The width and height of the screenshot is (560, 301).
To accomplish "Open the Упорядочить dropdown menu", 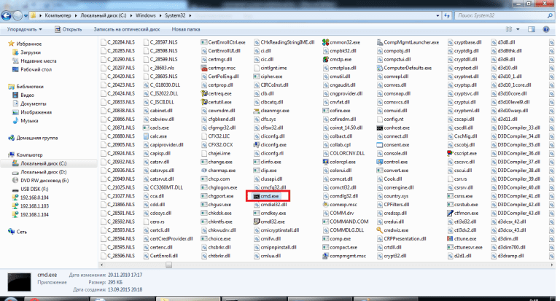I will pos(23,30).
